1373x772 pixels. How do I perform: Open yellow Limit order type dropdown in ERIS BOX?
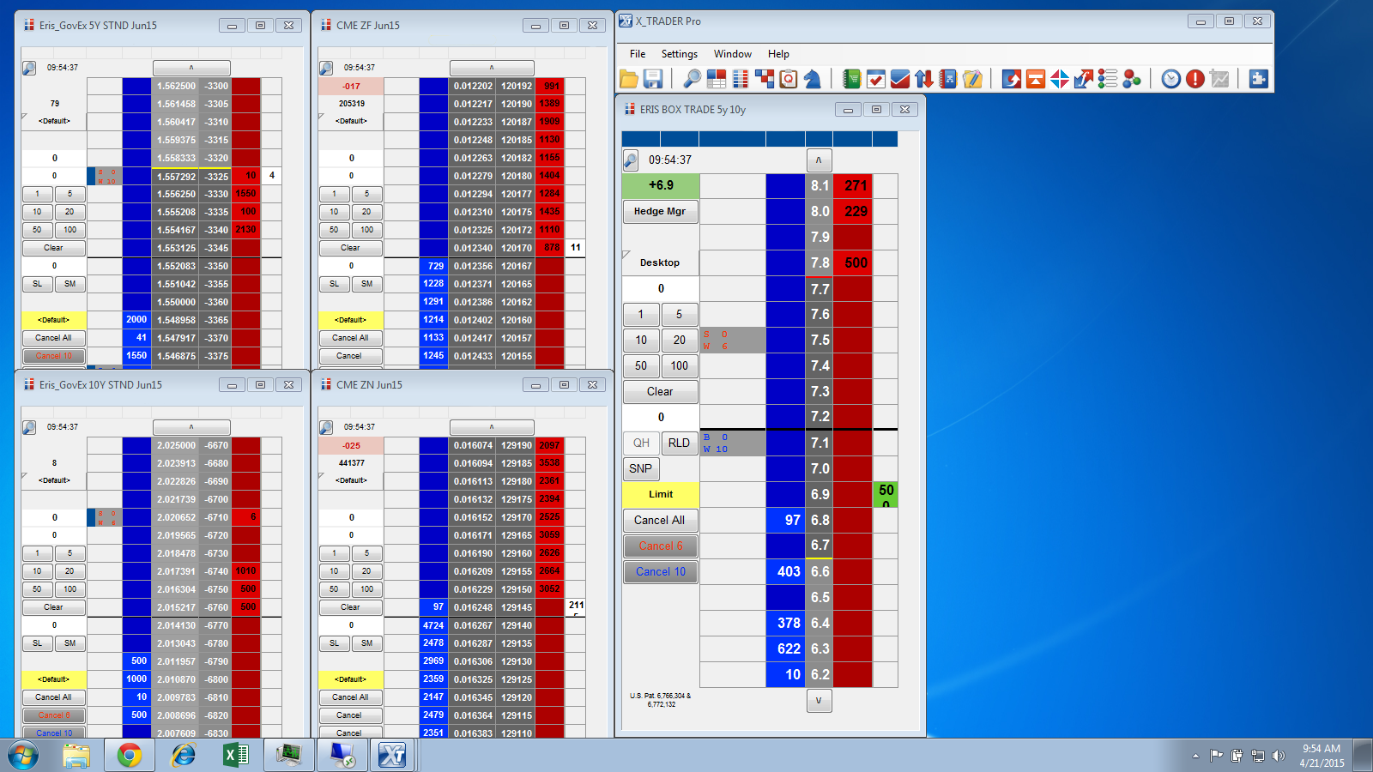pyautogui.click(x=661, y=495)
